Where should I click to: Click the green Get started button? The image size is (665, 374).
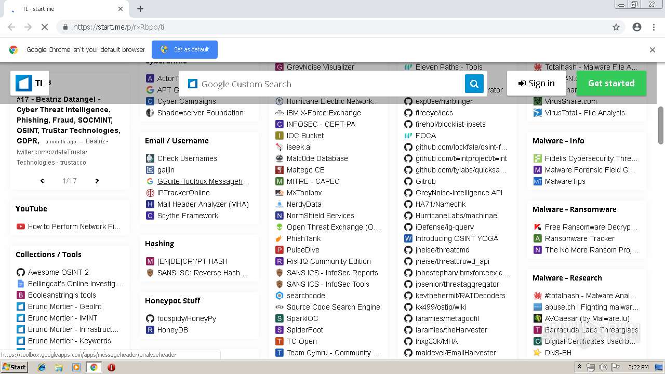click(x=611, y=83)
